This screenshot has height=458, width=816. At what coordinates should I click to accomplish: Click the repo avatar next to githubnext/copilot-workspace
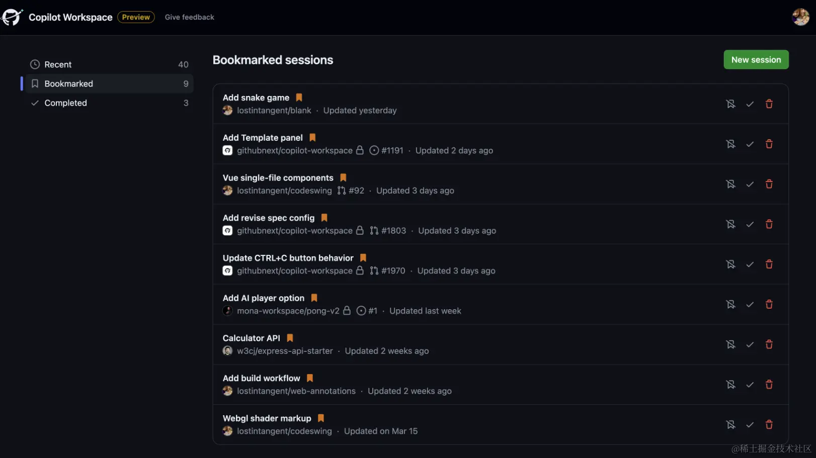[227, 150]
